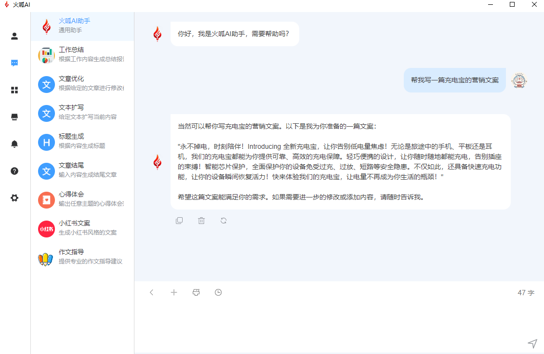Image resolution: width=544 pixels, height=354 pixels.
Task: Open the user profile sidebar icon
Action: tap(14, 36)
